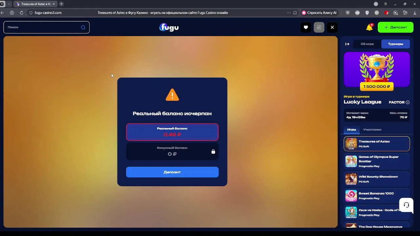Screen dimensions: 420x236
Task: Open the Игры tab in tournament
Action: (351, 129)
